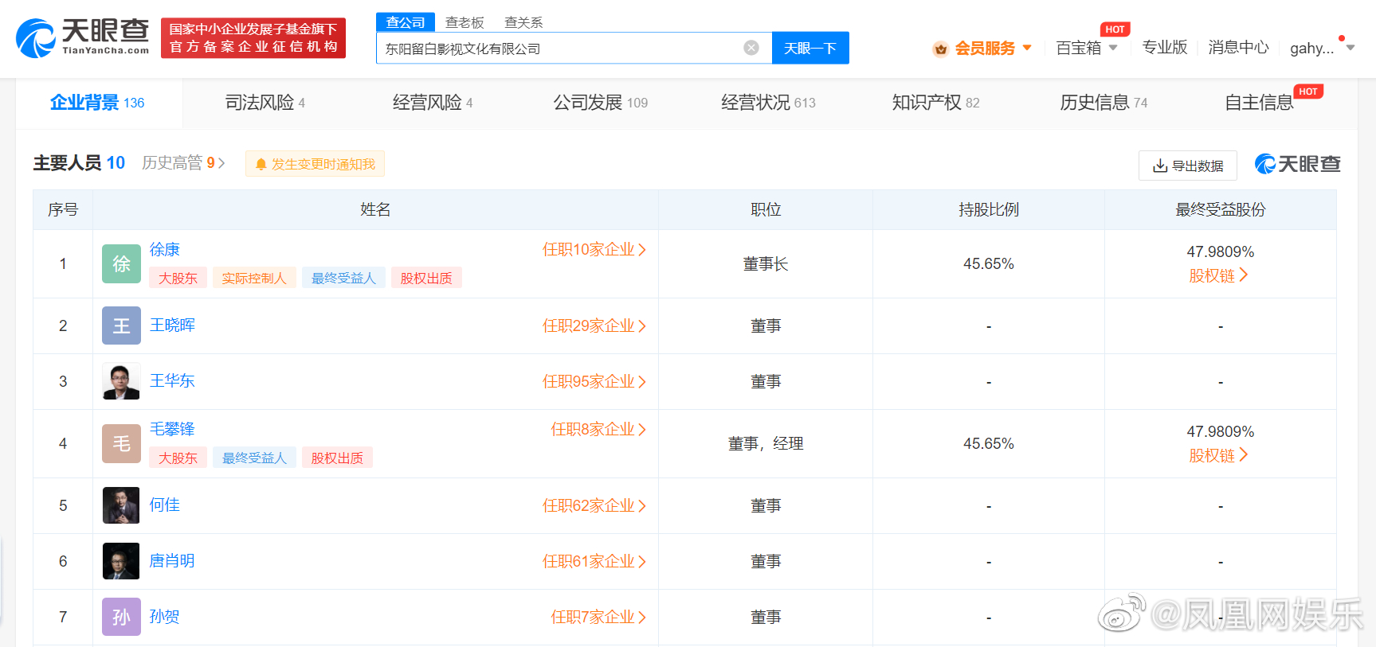Click the Tianyancha logo in header

(x=82, y=37)
